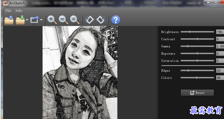Adjust the Contrast slider
Screen dimensions: 224x119
click(x=197, y=39)
